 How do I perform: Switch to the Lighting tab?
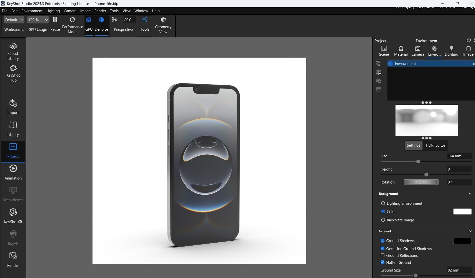(x=451, y=51)
